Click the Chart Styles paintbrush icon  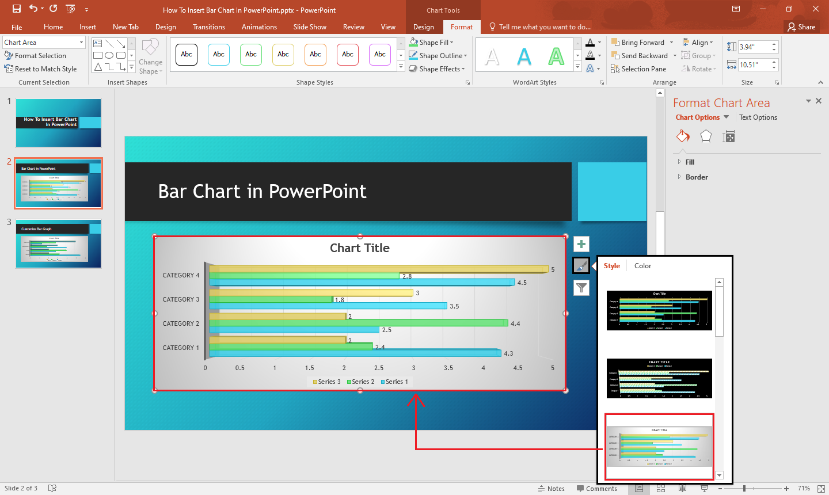581,266
